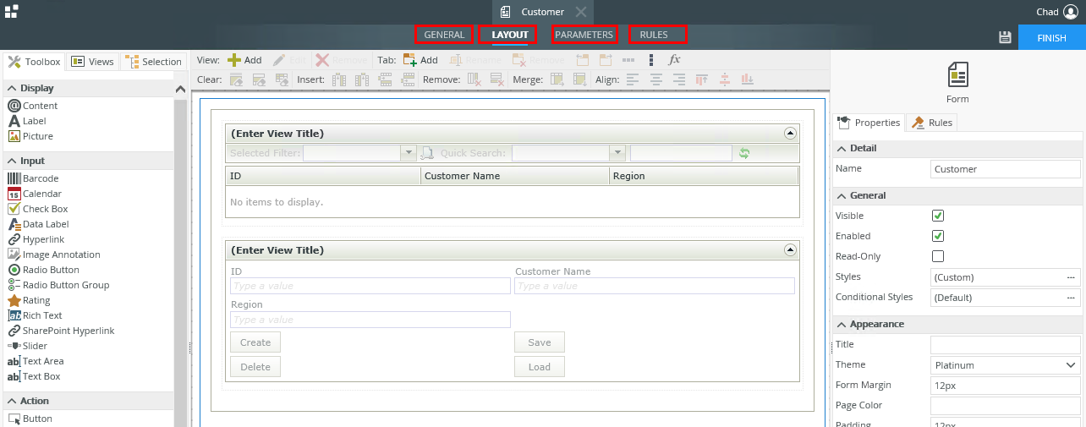Open the expression fx editor

tap(674, 60)
